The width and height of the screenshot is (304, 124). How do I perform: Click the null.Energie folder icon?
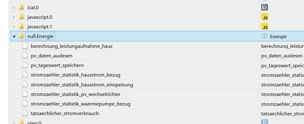click(21, 36)
